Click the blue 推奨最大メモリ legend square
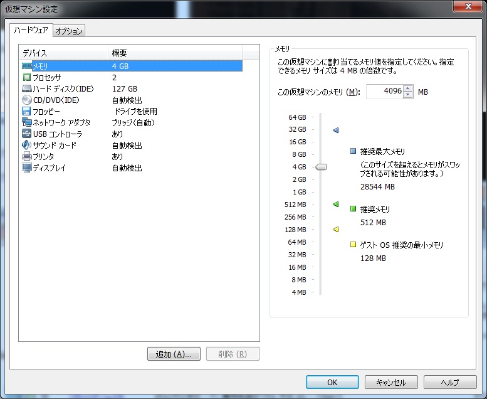The image size is (487, 399). [x=353, y=151]
